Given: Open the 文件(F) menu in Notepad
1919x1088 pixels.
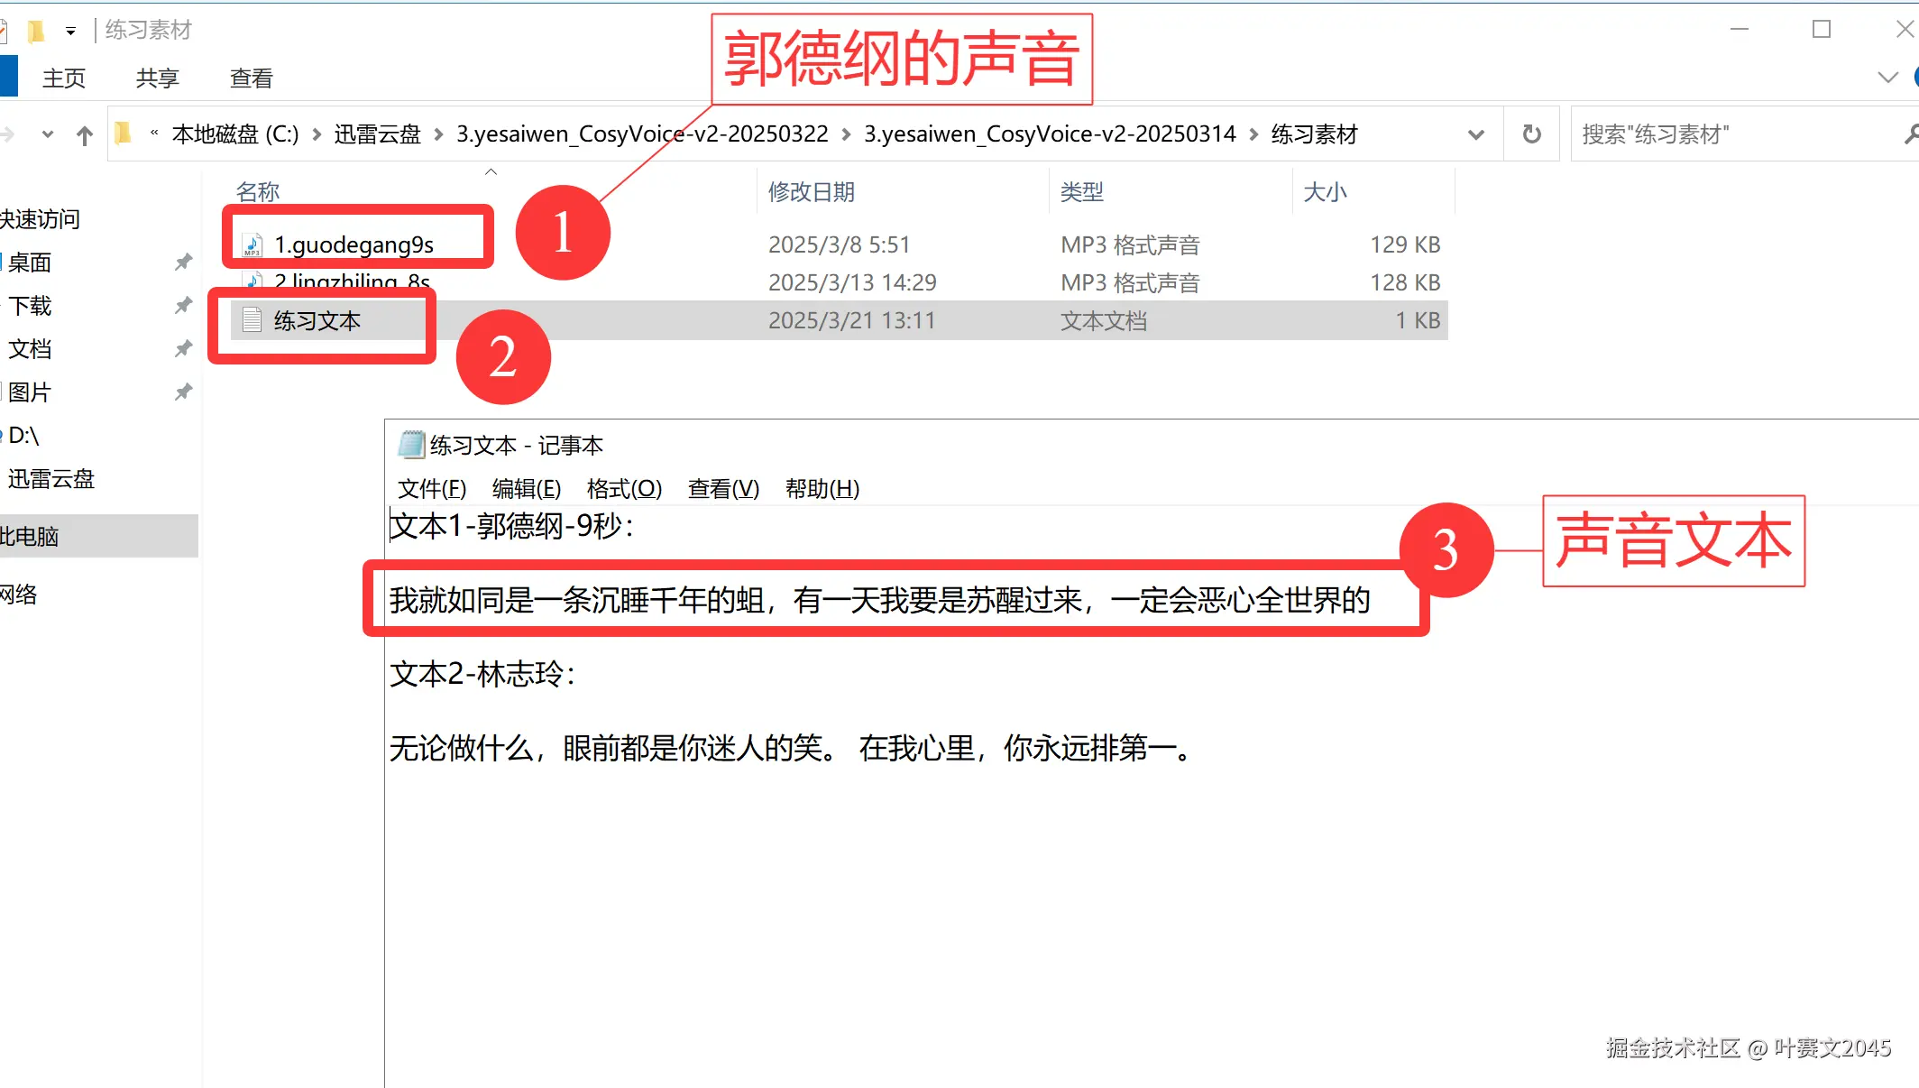Looking at the screenshot, I should tap(432, 489).
